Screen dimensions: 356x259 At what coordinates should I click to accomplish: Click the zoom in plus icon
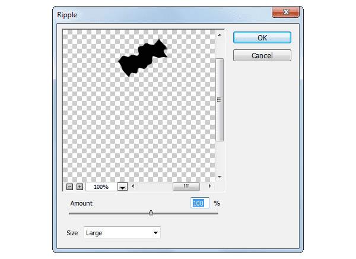point(80,187)
